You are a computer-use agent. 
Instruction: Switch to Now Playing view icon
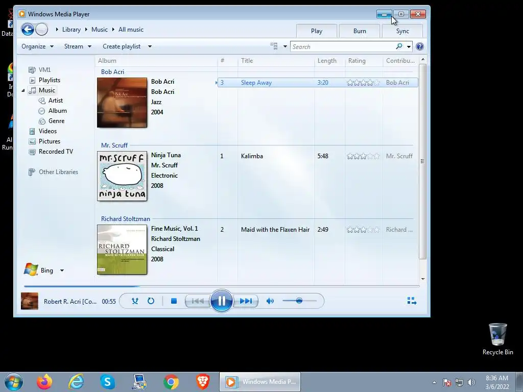tap(412, 301)
